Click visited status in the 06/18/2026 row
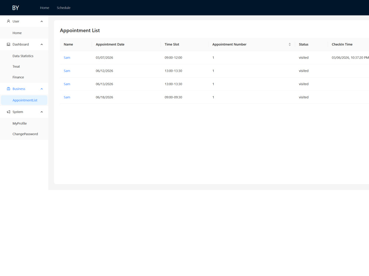369x276 pixels. point(304,97)
